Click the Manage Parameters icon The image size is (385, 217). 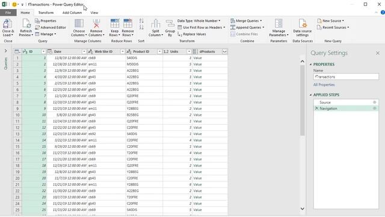point(279,24)
